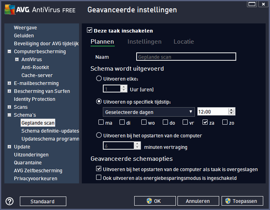The height and width of the screenshot is (210, 270).
Task: Check the 'ma' day checkbox
Action: click(101, 122)
